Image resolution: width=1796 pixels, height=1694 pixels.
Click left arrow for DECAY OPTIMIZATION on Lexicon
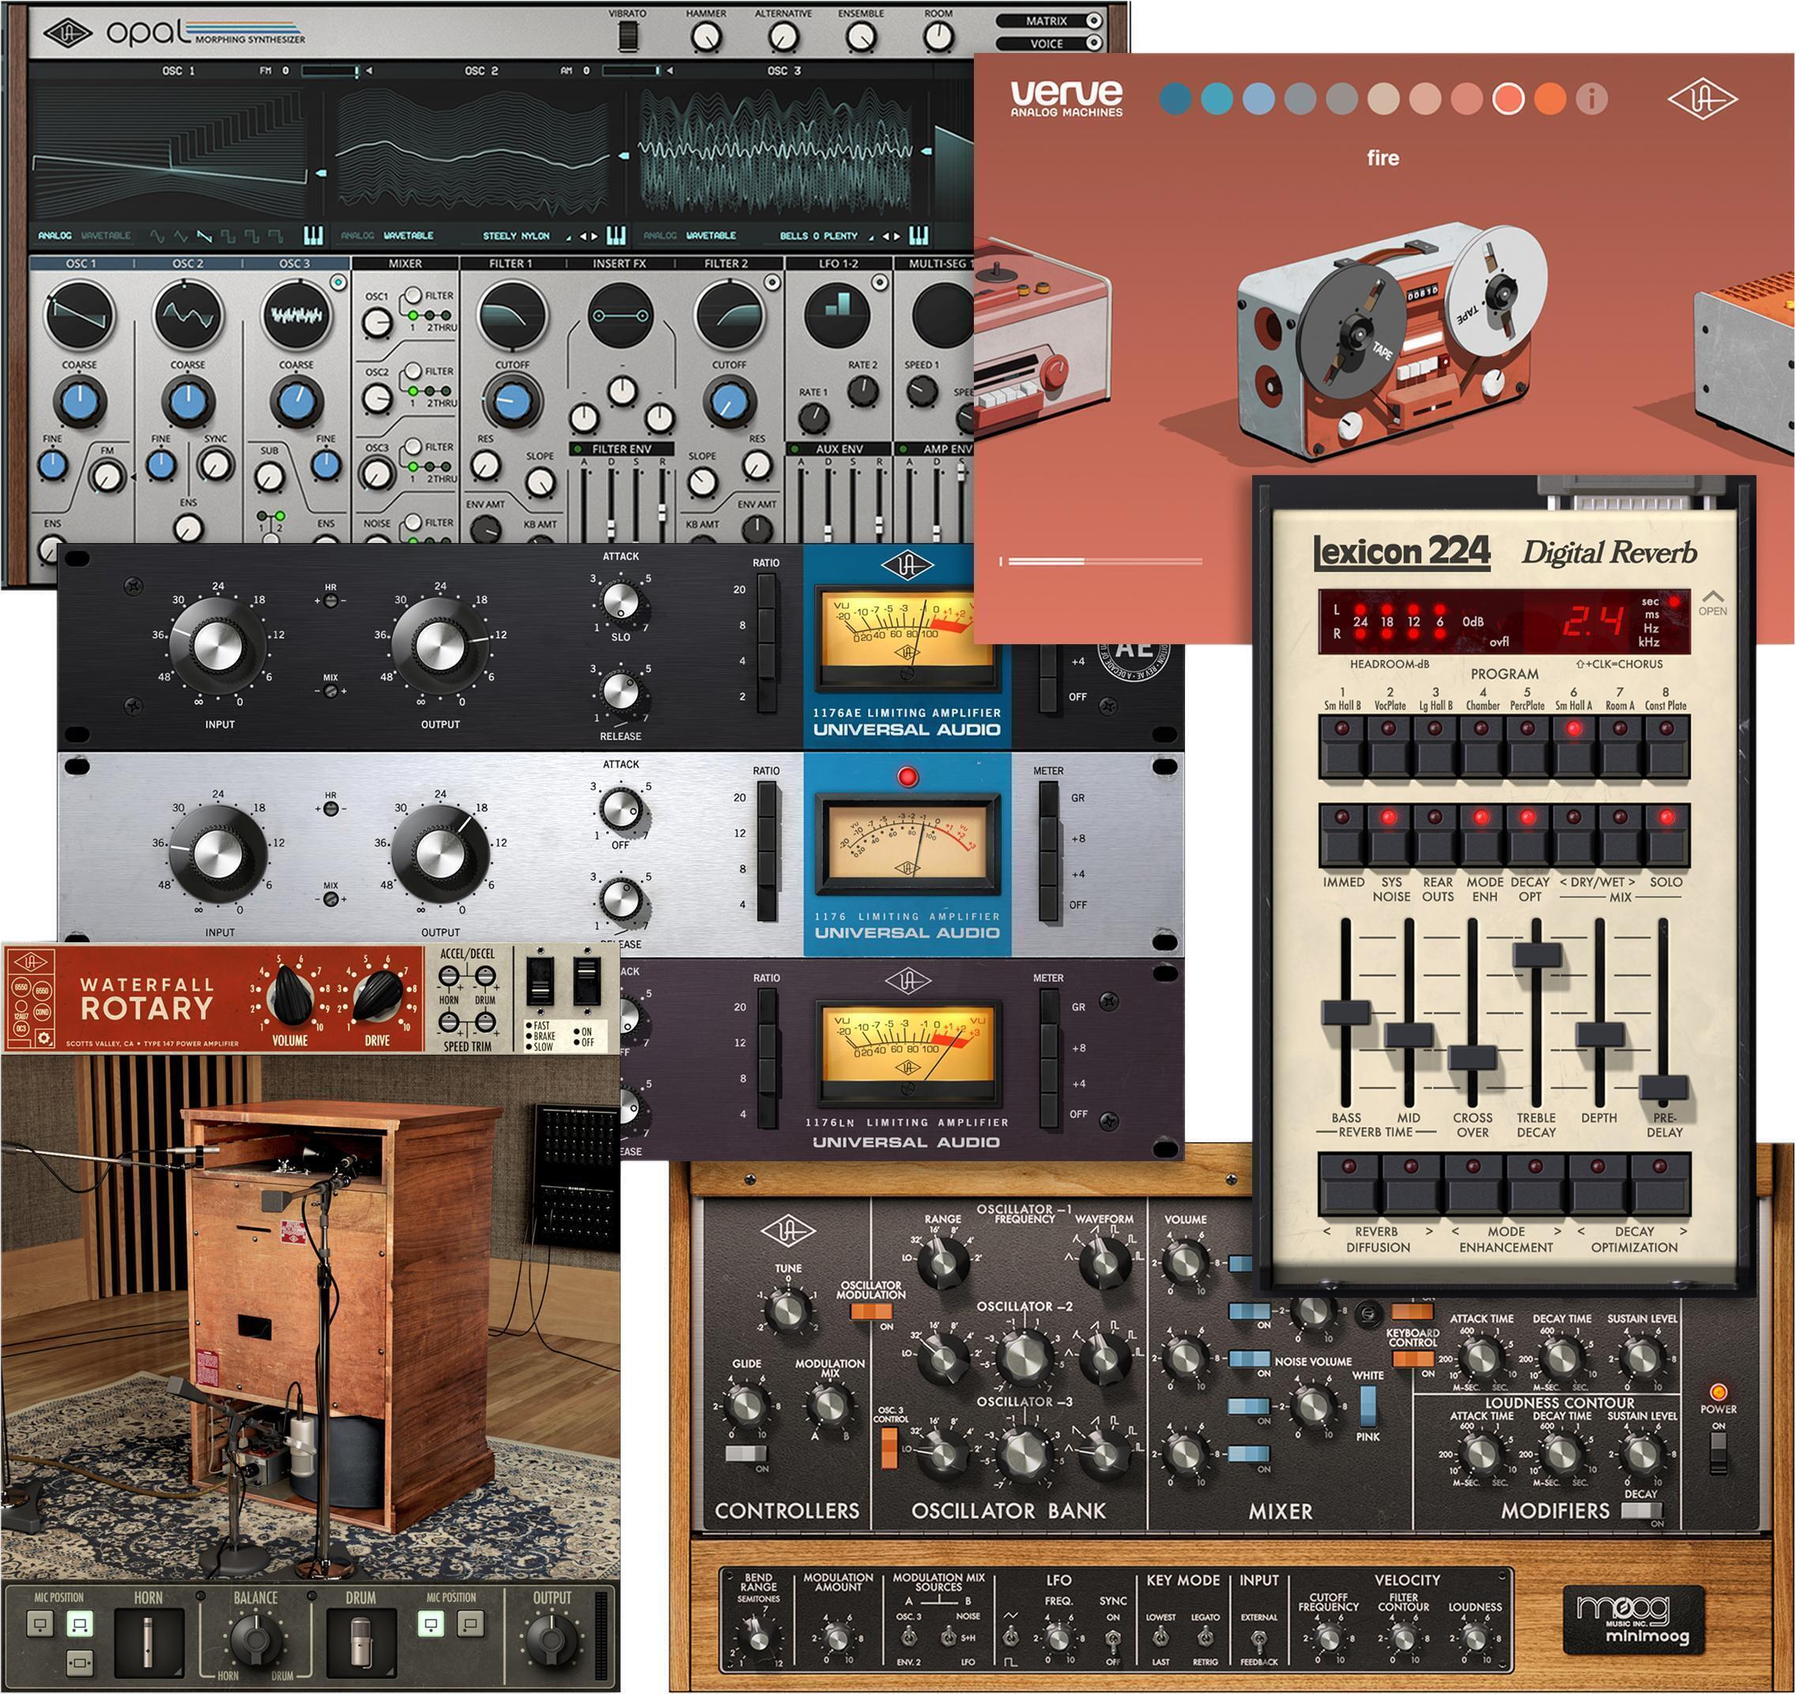[1581, 1232]
